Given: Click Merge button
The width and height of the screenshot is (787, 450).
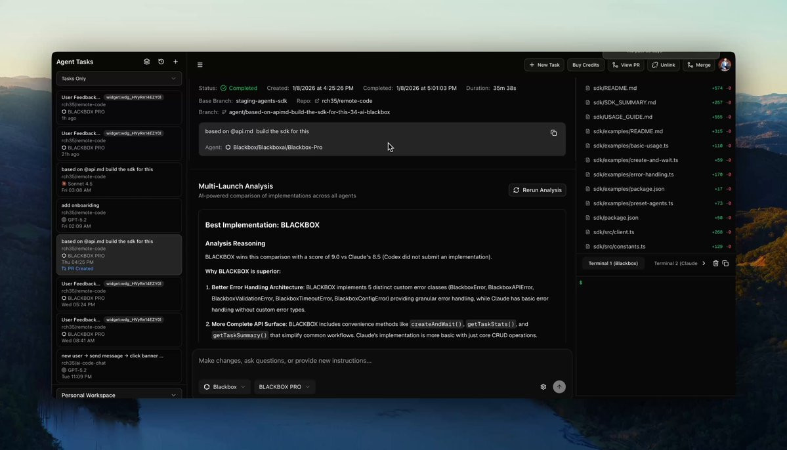Looking at the screenshot, I should tap(698, 65).
